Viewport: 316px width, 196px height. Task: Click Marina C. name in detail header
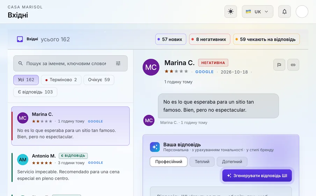coord(179,63)
